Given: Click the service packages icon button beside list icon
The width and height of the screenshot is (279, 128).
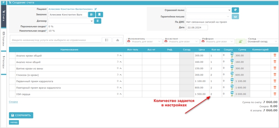Looking at the screenshot, I should coord(117,40).
